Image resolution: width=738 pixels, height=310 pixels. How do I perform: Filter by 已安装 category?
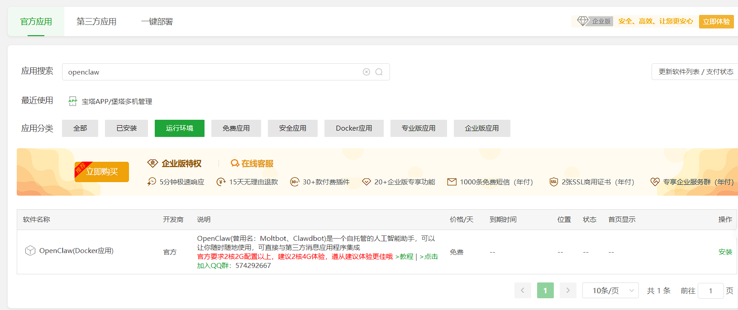click(126, 128)
